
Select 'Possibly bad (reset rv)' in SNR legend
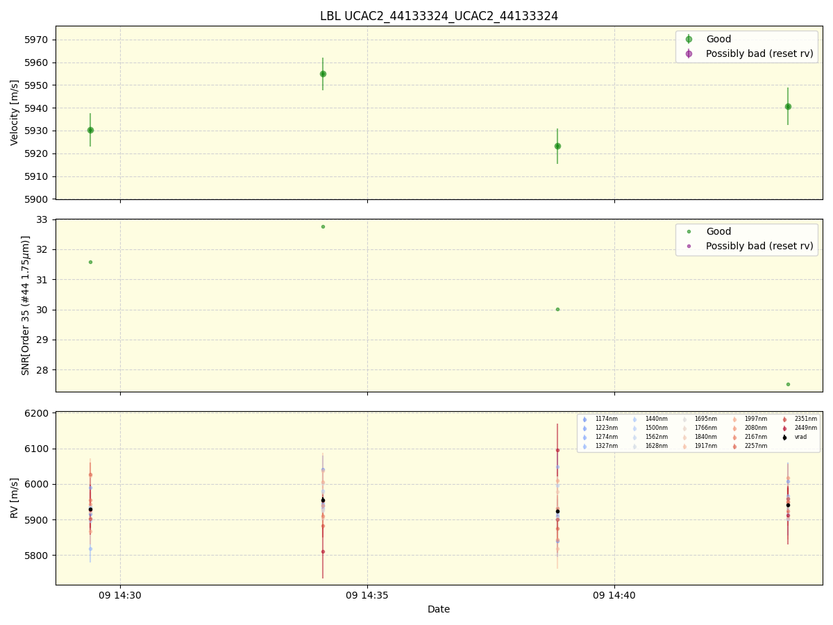[759, 246]
